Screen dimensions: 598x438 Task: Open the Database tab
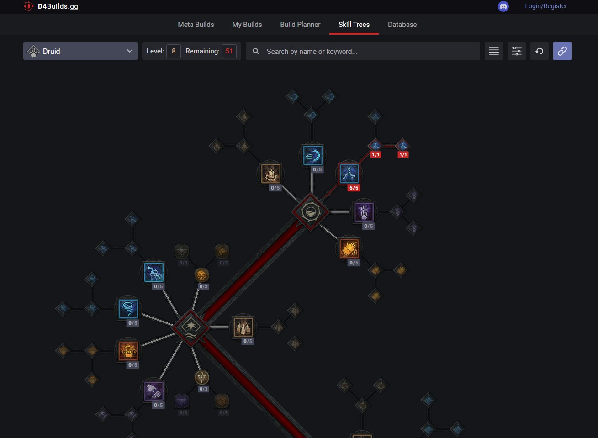pos(402,25)
